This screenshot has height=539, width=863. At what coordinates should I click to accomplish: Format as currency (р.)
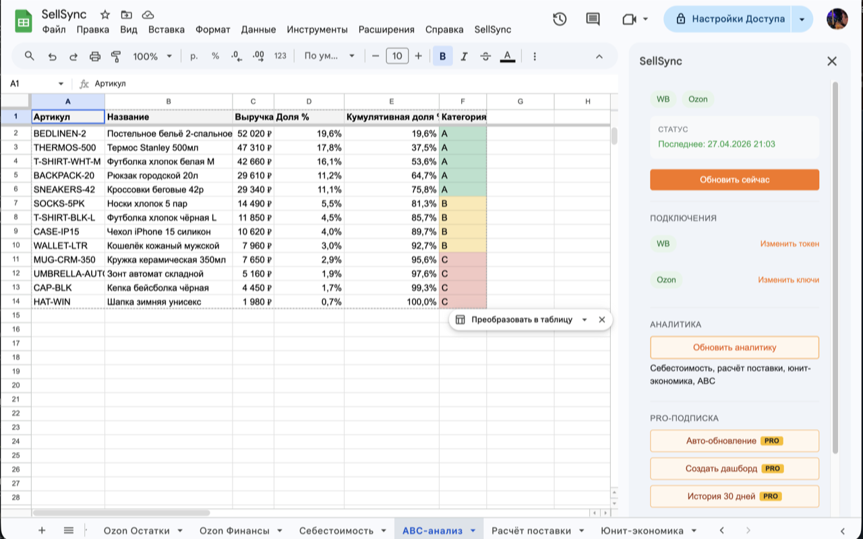click(x=194, y=57)
